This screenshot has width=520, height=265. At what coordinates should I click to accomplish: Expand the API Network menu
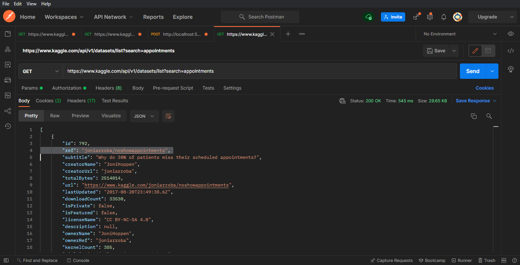[x=113, y=17]
